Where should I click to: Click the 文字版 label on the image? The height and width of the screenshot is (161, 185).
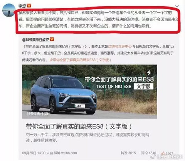pyautogui.click(x=143, y=86)
